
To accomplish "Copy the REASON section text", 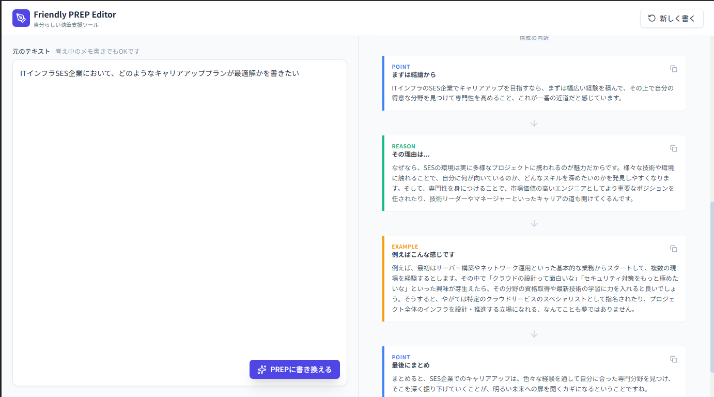I will coord(674,148).
